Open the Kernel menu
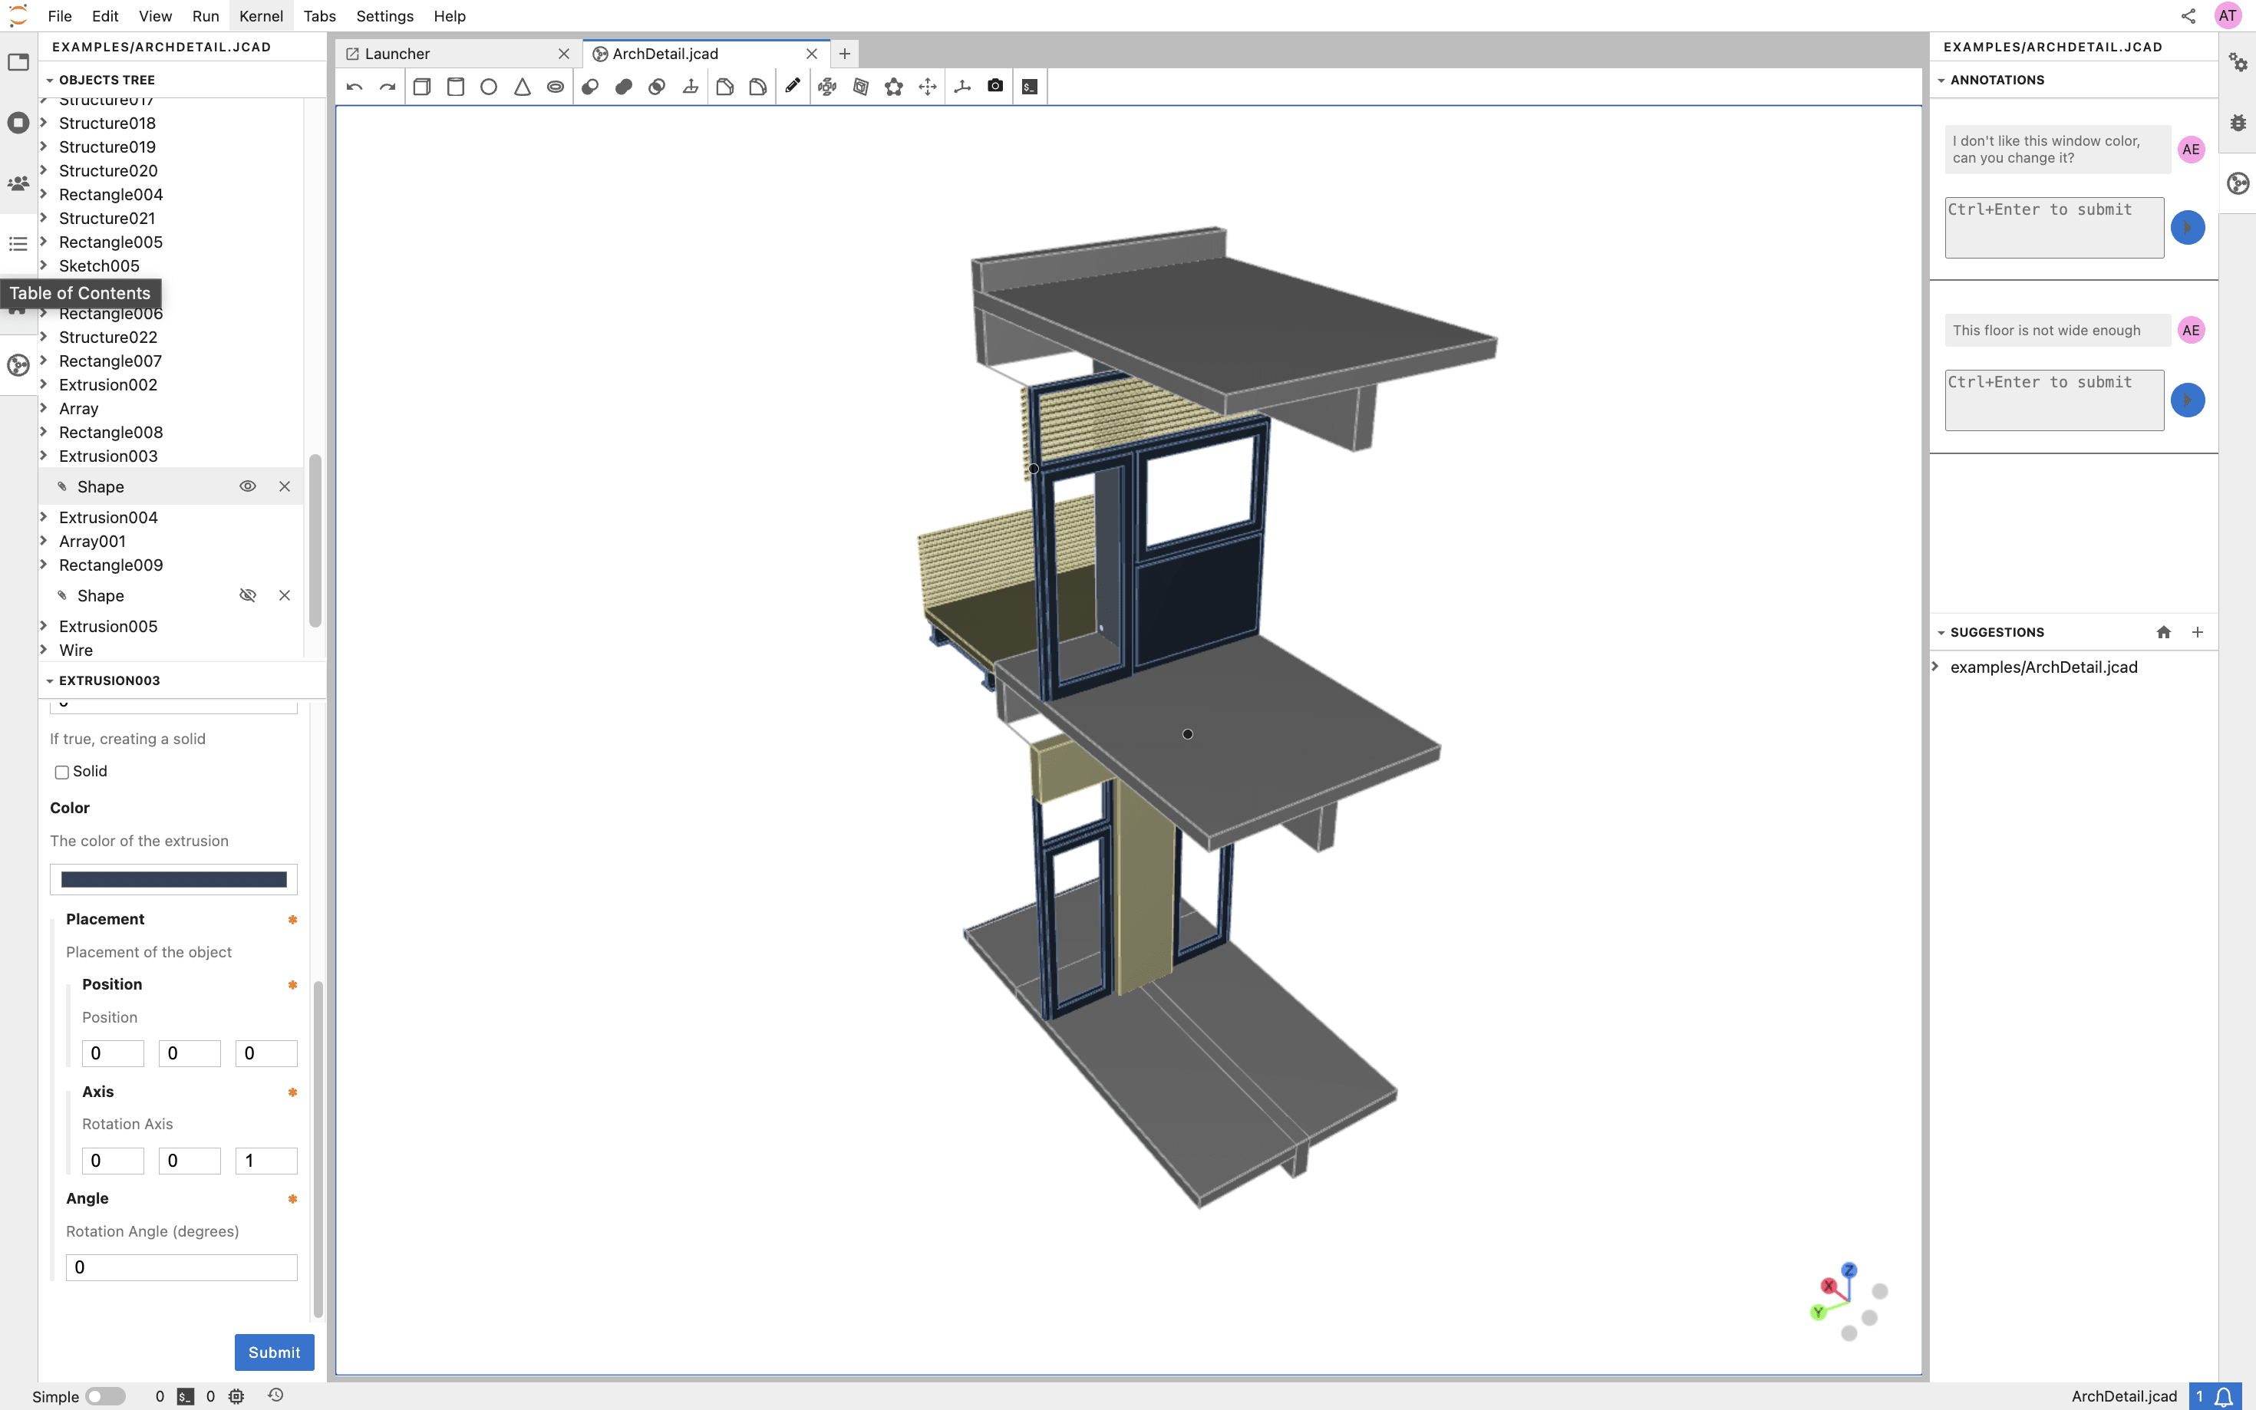Image resolution: width=2256 pixels, height=1410 pixels. tap(260, 16)
